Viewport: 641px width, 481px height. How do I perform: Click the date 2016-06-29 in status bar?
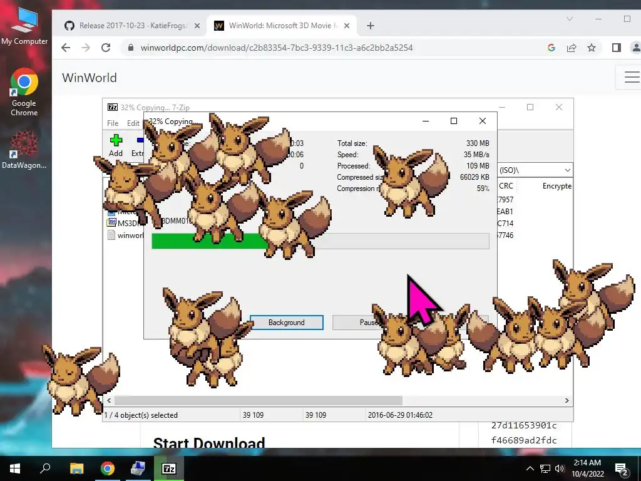400,415
